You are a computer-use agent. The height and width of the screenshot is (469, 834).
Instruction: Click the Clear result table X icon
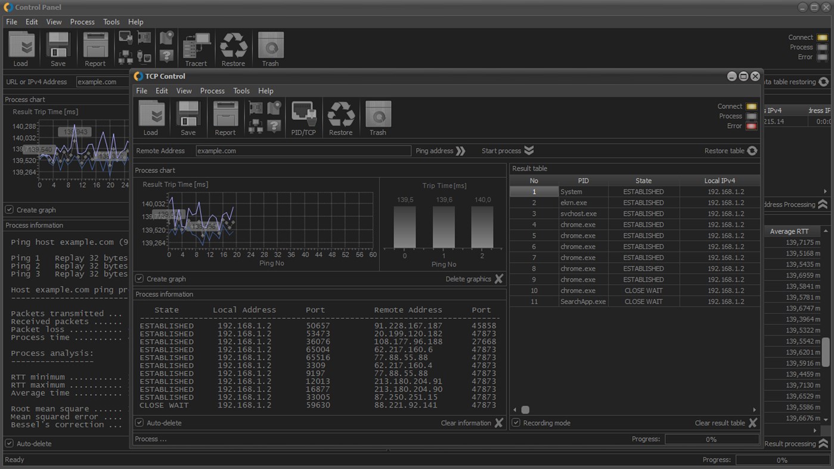coord(753,423)
